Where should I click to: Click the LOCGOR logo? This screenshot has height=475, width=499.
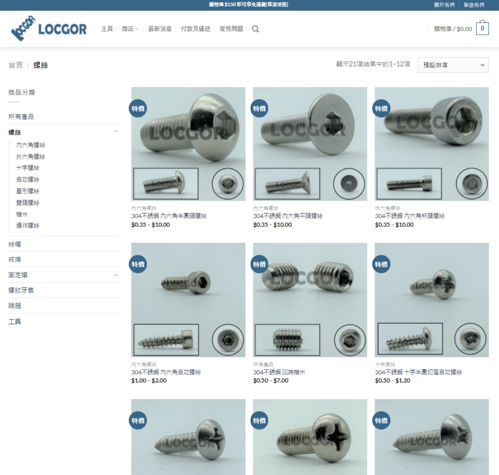pos(49,29)
